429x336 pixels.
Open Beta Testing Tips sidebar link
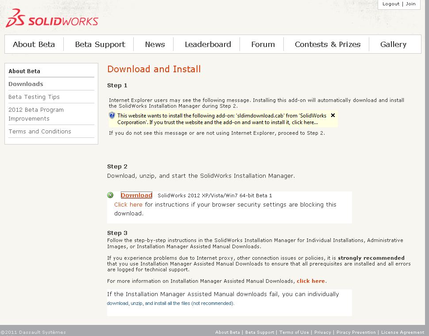tap(34, 97)
